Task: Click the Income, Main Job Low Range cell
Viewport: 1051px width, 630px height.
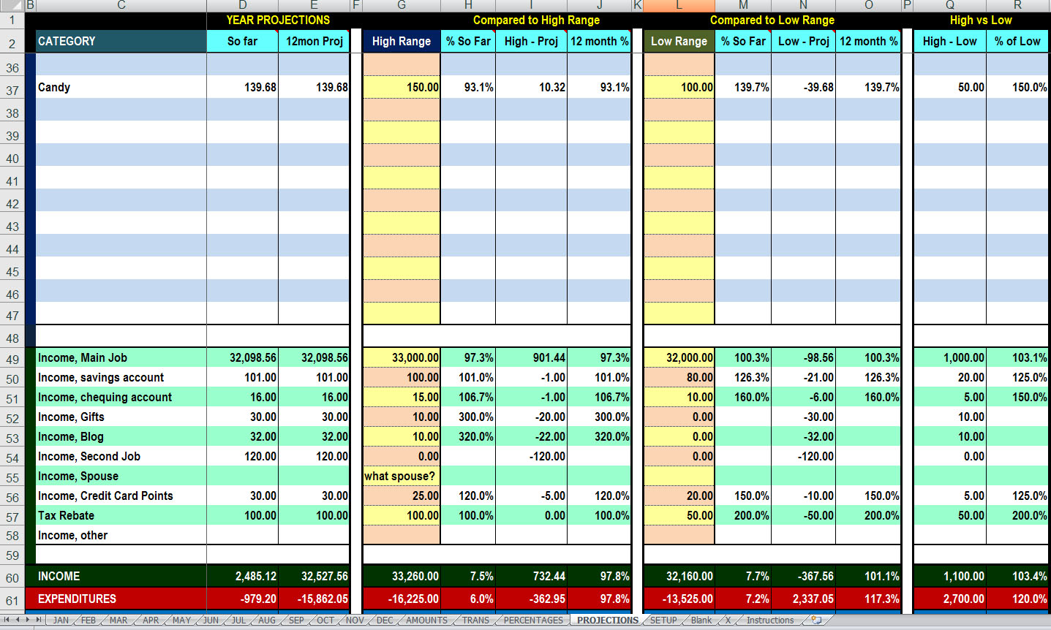Action: [x=679, y=358]
